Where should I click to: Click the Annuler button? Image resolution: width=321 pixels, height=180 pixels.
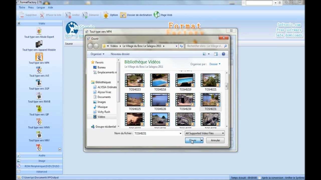point(215,140)
